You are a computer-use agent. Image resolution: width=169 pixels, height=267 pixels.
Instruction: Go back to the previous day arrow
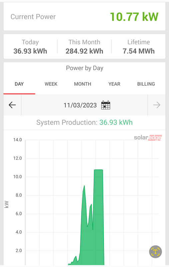point(12,105)
